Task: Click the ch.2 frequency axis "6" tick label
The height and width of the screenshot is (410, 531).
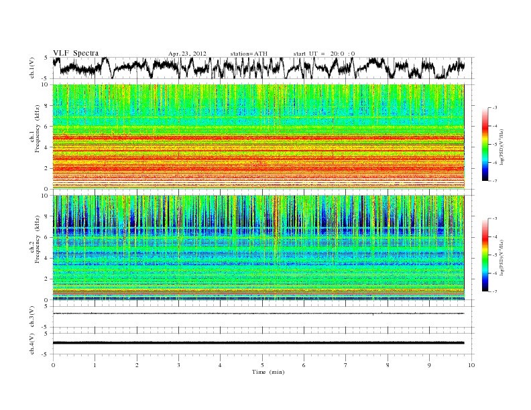Action: [x=46, y=237]
